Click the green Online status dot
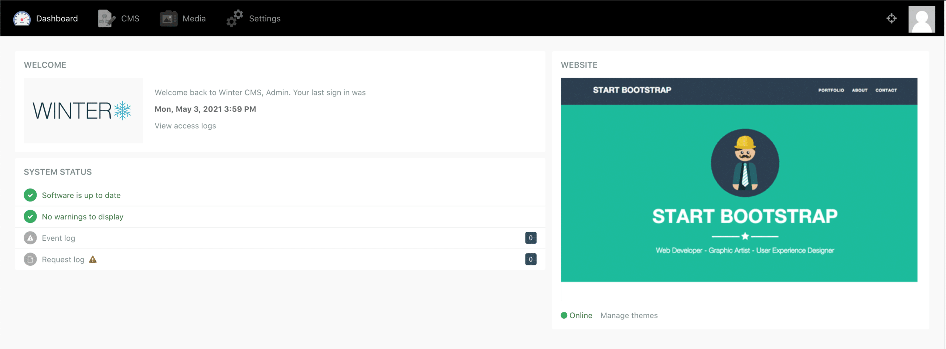Image resolution: width=946 pixels, height=349 pixels. 564,315
